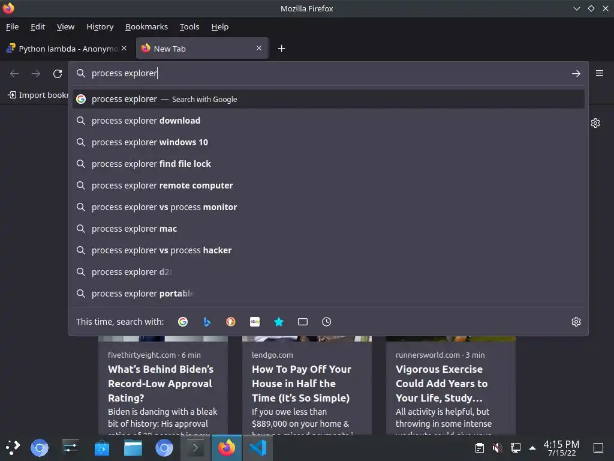The height and width of the screenshot is (461, 614).
Task: Open the Dolphin file manager from taskbar
Action: point(133,448)
